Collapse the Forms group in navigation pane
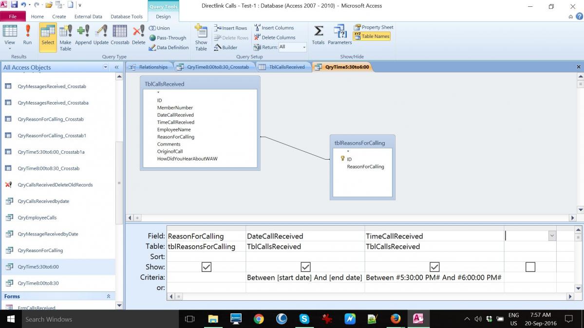The width and height of the screenshot is (584, 328). point(108,296)
